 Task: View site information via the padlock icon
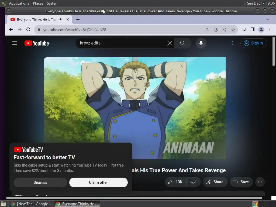[x=39, y=30]
